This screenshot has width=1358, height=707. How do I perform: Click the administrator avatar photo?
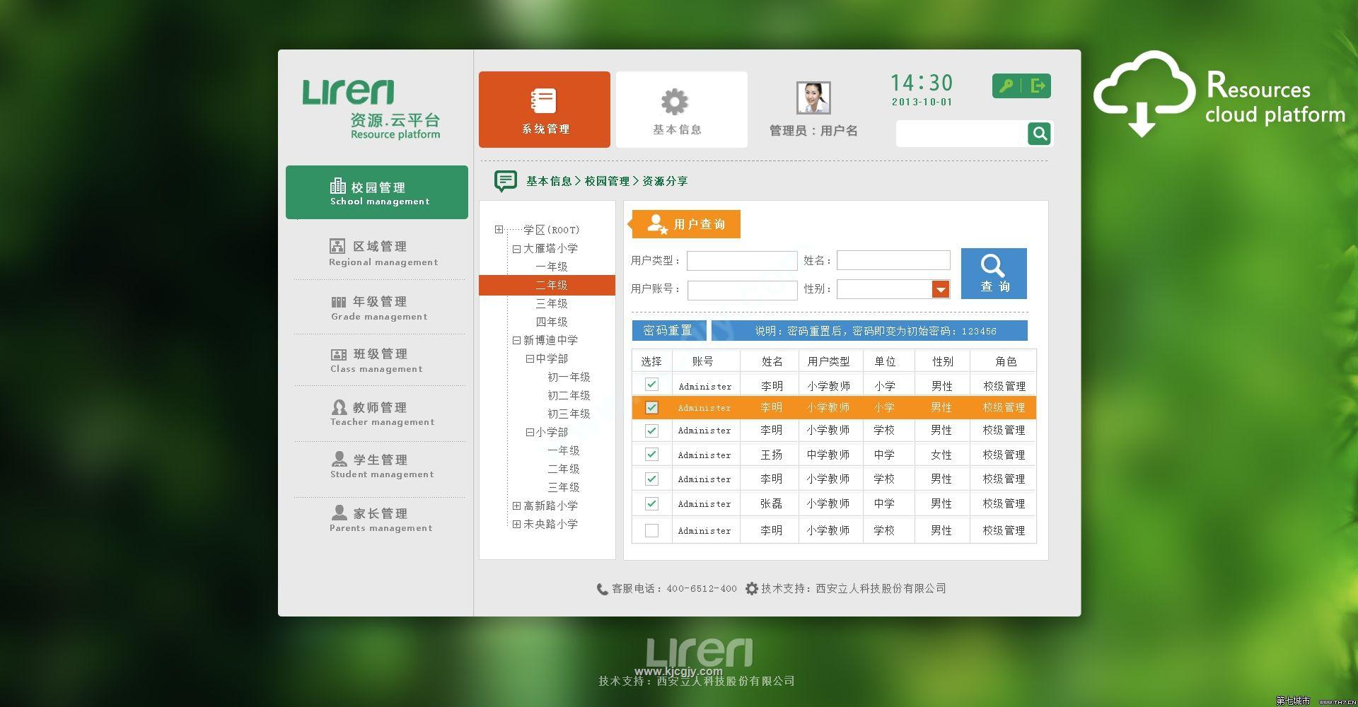click(813, 98)
